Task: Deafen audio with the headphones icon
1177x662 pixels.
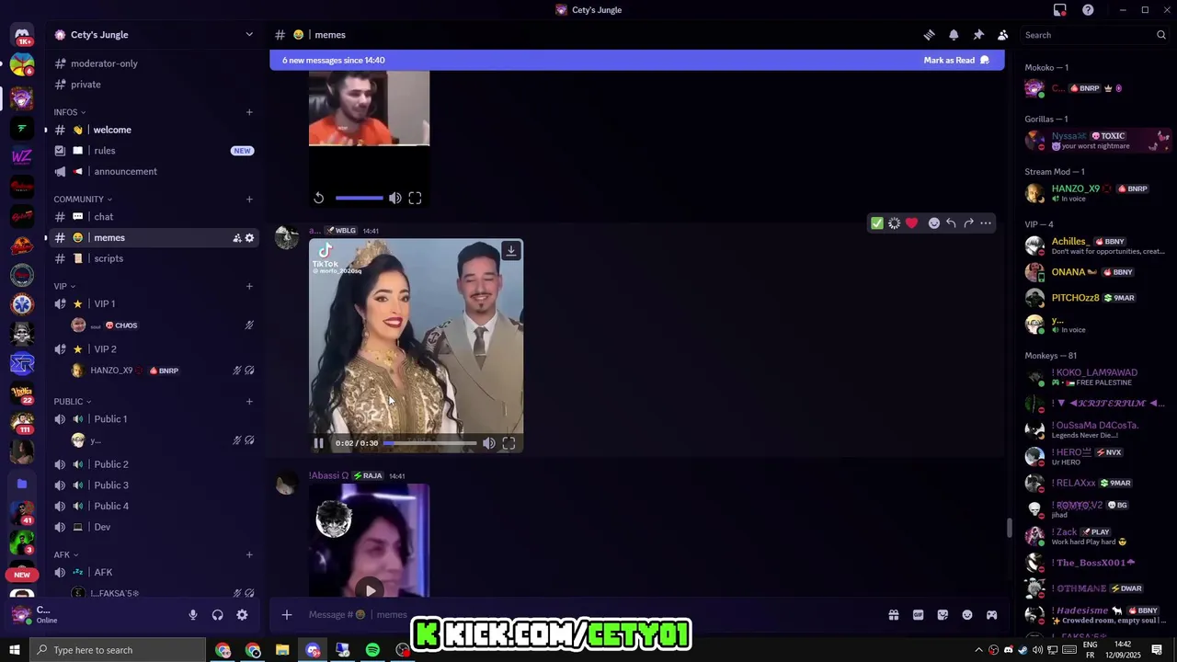Action: pos(218,615)
